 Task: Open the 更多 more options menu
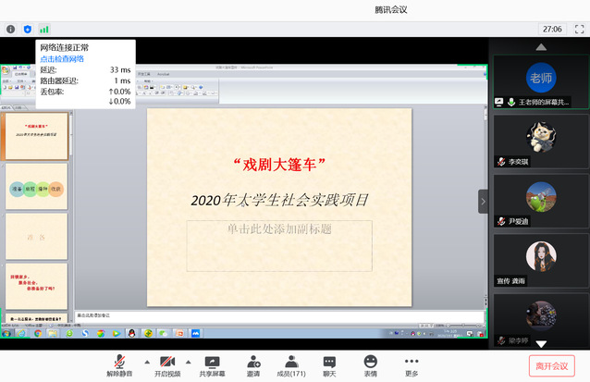point(412,365)
